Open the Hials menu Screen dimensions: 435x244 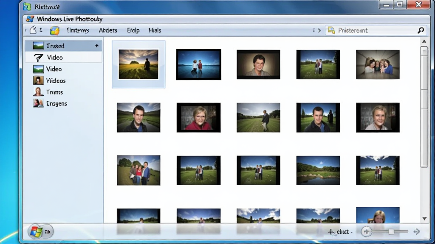(x=155, y=30)
